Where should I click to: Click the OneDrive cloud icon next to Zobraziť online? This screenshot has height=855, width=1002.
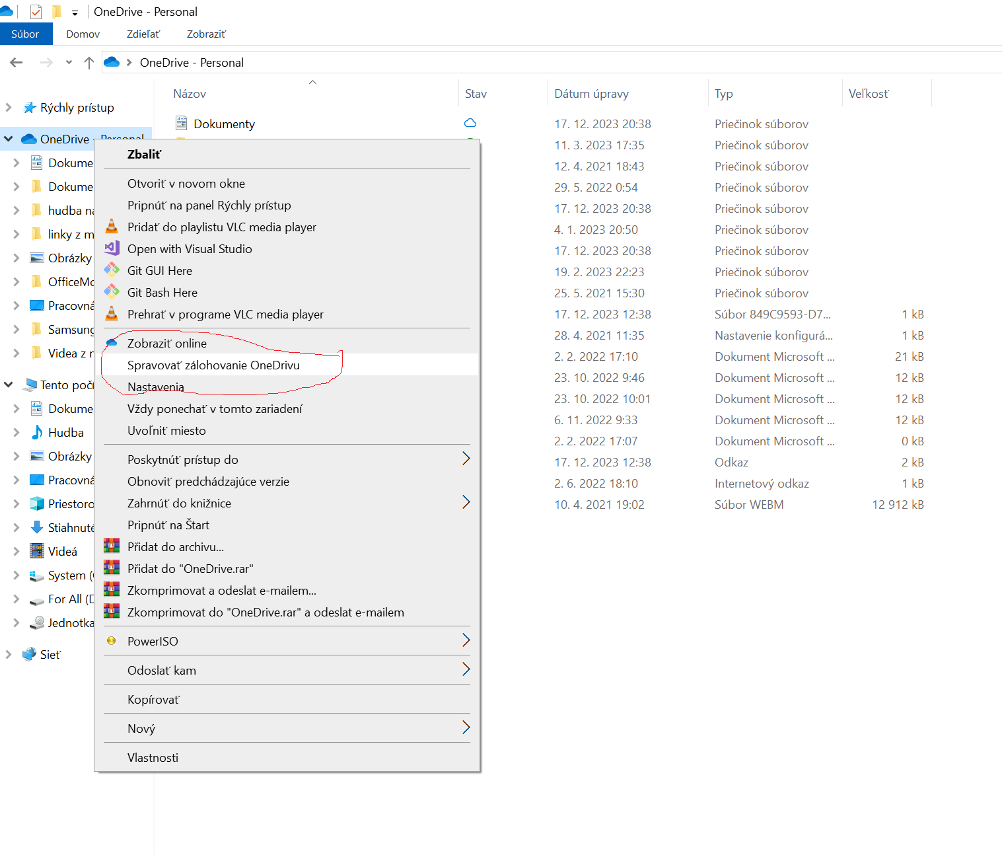(x=112, y=343)
